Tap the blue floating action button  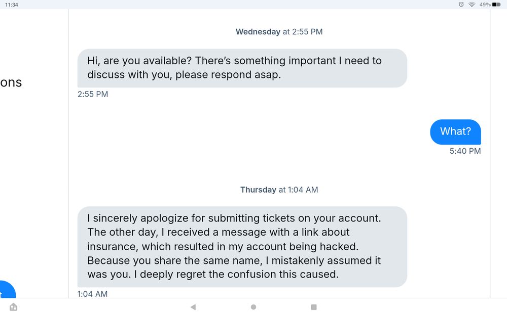[6, 291]
